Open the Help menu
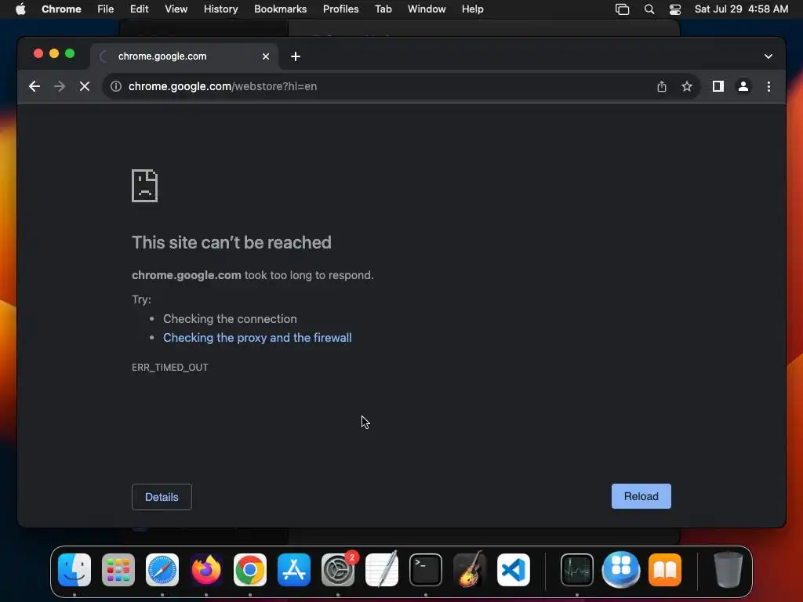Screen dimensions: 803x602 click(x=472, y=9)
